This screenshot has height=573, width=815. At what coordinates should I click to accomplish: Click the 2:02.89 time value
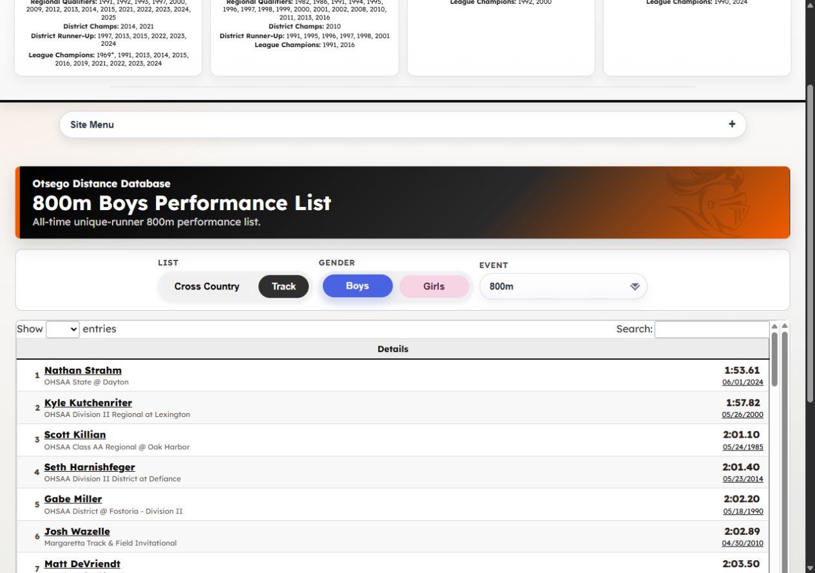tap(742, 532)
